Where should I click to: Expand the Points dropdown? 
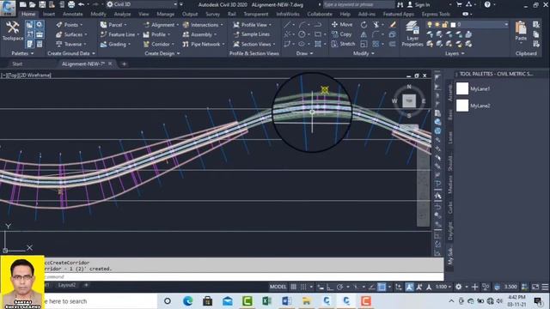coord(81,25)
